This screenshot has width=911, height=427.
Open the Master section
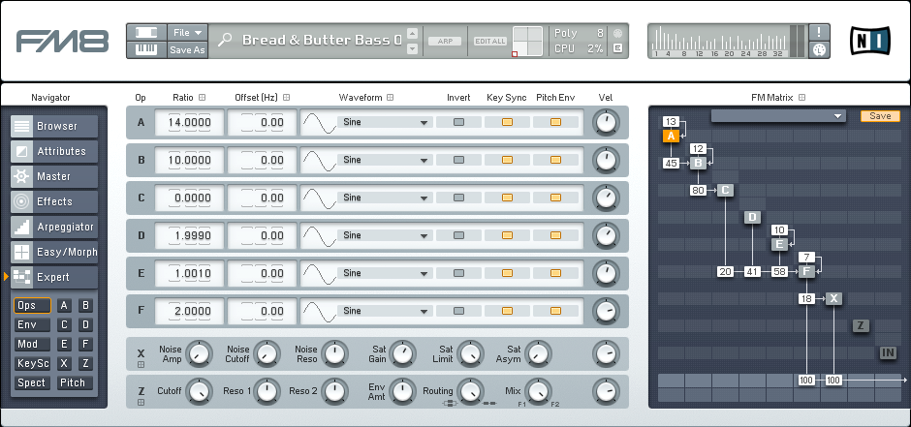54,176
